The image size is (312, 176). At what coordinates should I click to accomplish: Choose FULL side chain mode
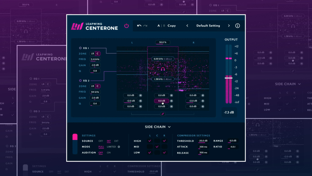(101, 147)
